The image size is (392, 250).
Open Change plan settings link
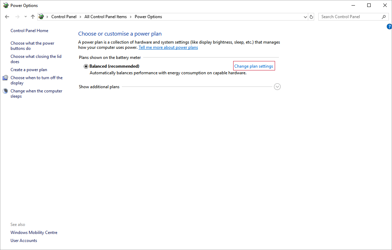coord(253,66)
